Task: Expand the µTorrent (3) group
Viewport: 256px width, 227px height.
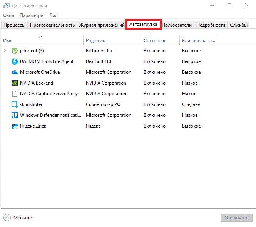Action: pyautogui.click(x=5, y=51)
